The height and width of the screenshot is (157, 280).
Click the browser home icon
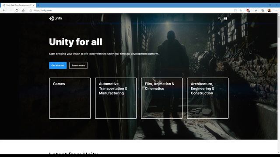(23, 10)
